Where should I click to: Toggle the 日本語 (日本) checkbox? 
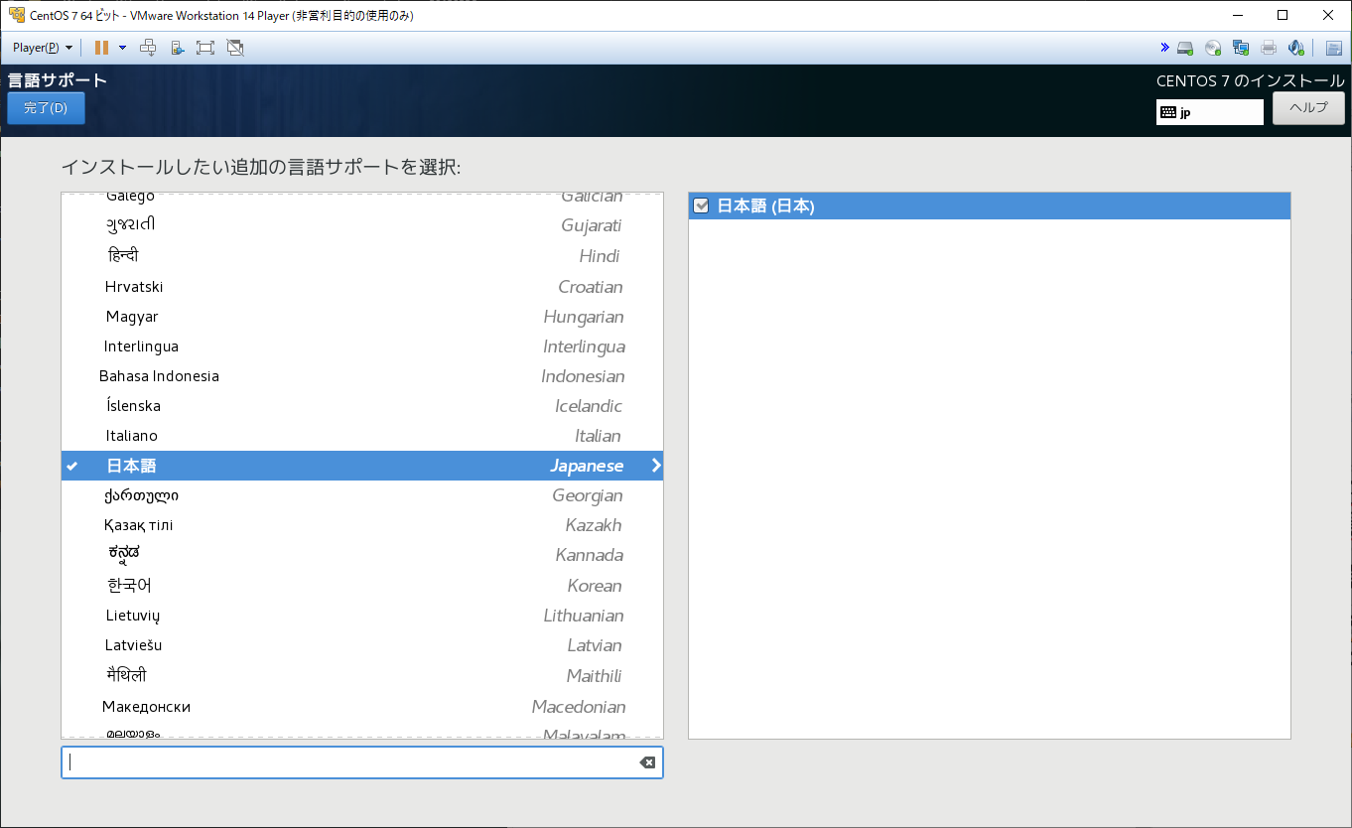coord(701,206)
